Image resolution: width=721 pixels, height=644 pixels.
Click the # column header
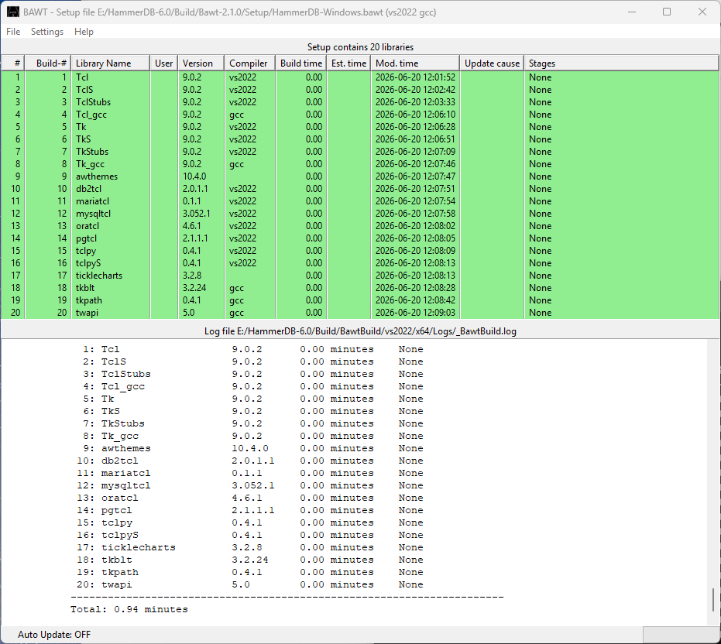[x=13, y=63]
